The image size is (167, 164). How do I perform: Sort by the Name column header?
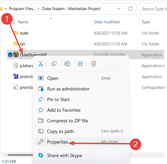[x=23, y=22]
